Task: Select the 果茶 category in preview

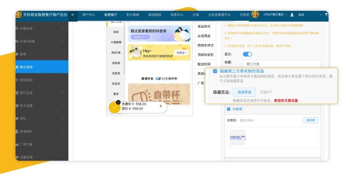Action: click(x=116, y=94)
